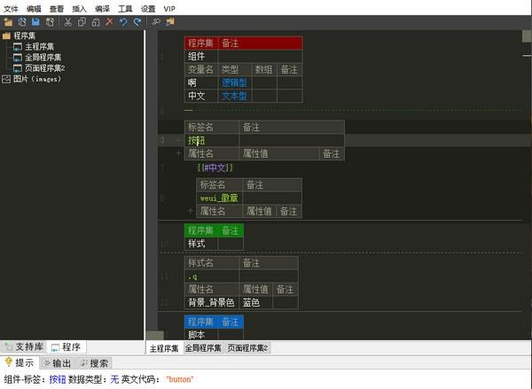The height and width of the screenshot is (389, 532).
Task: Select 图片 (images) in the project tree
Action: point(37,79)
